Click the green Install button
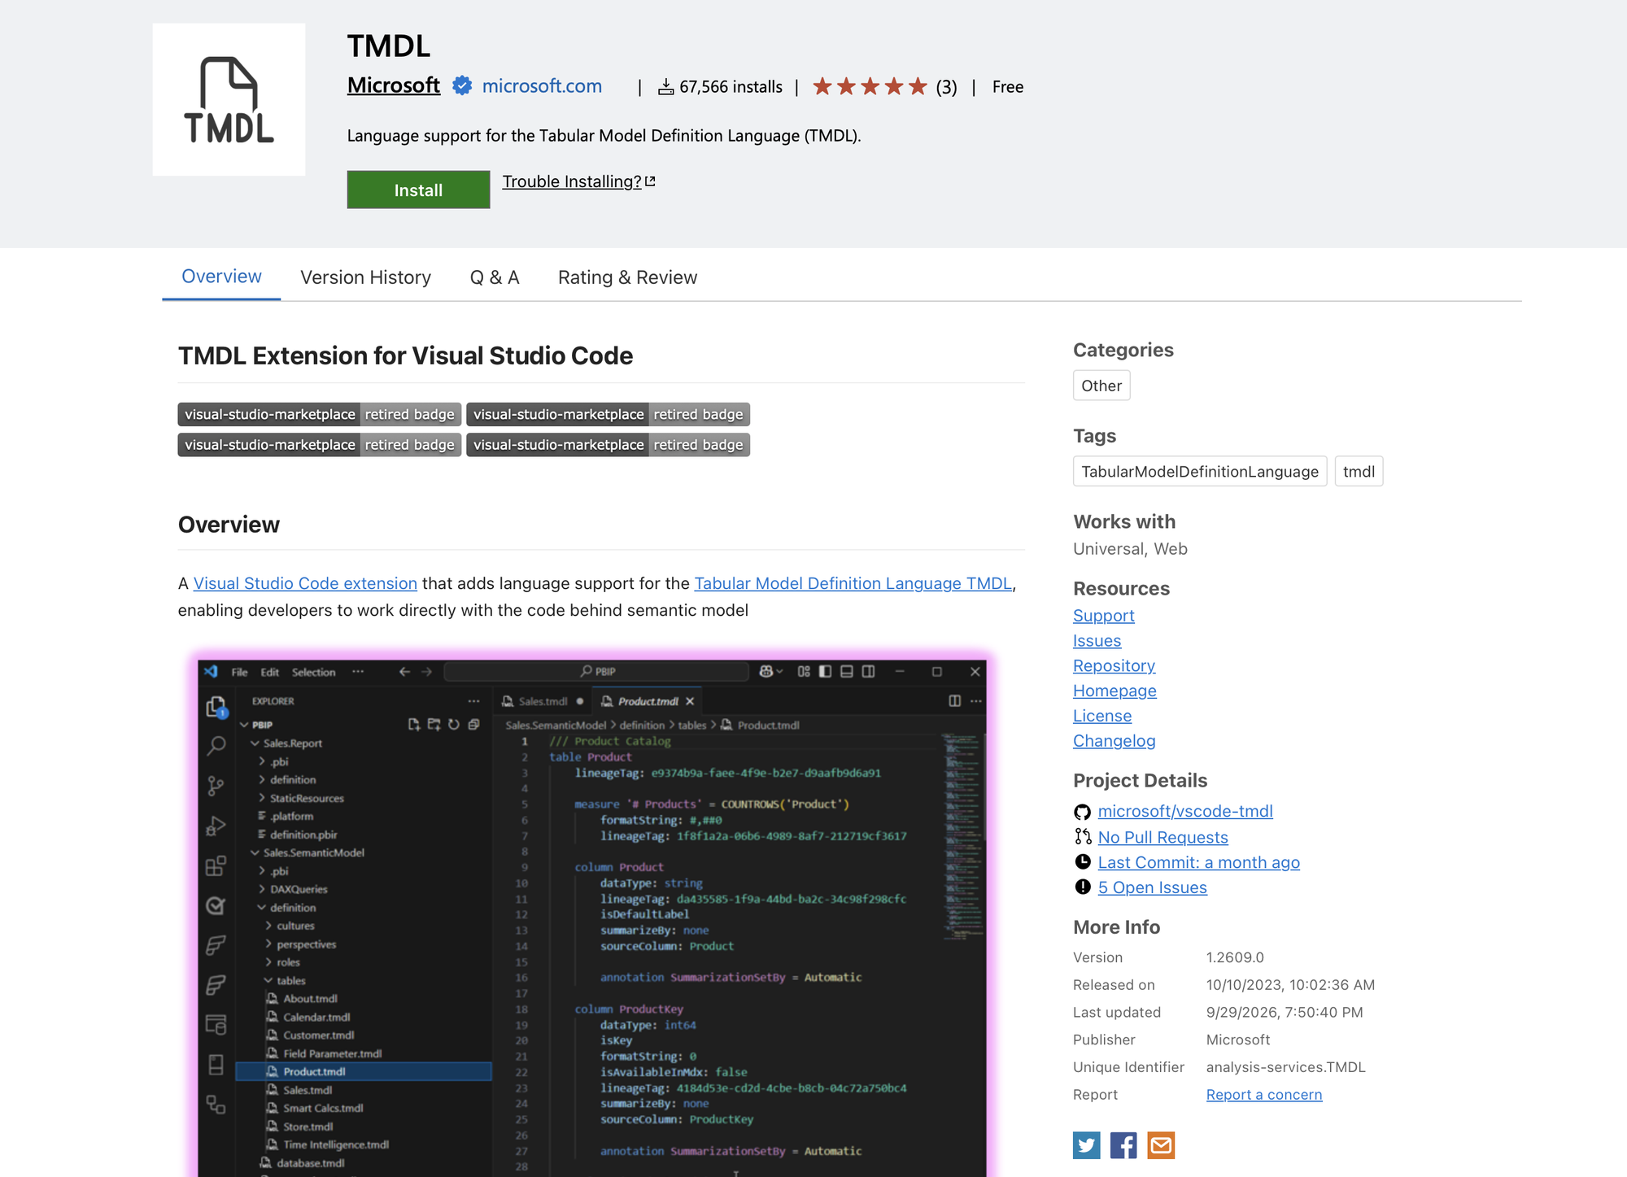 pyautogui.click(x=418, y=190)
